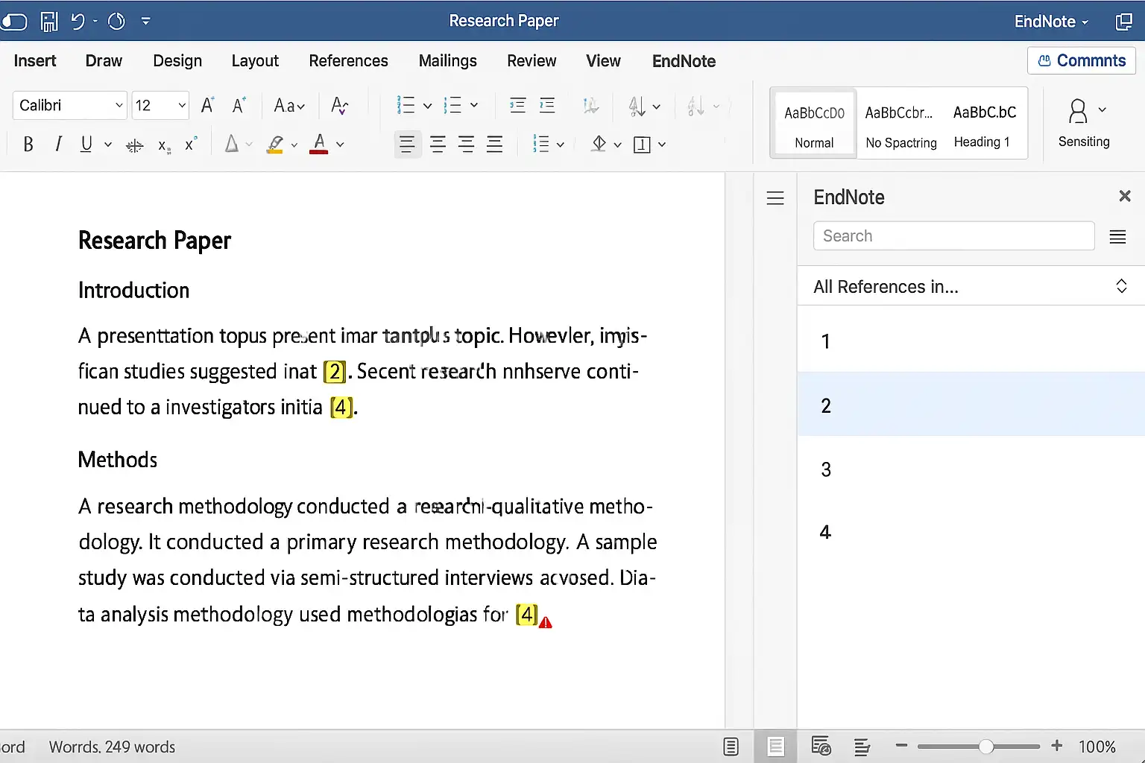1145x763 pixels.
Task: Open the Change Case Aa dropdown
Action: pos(289,106)
